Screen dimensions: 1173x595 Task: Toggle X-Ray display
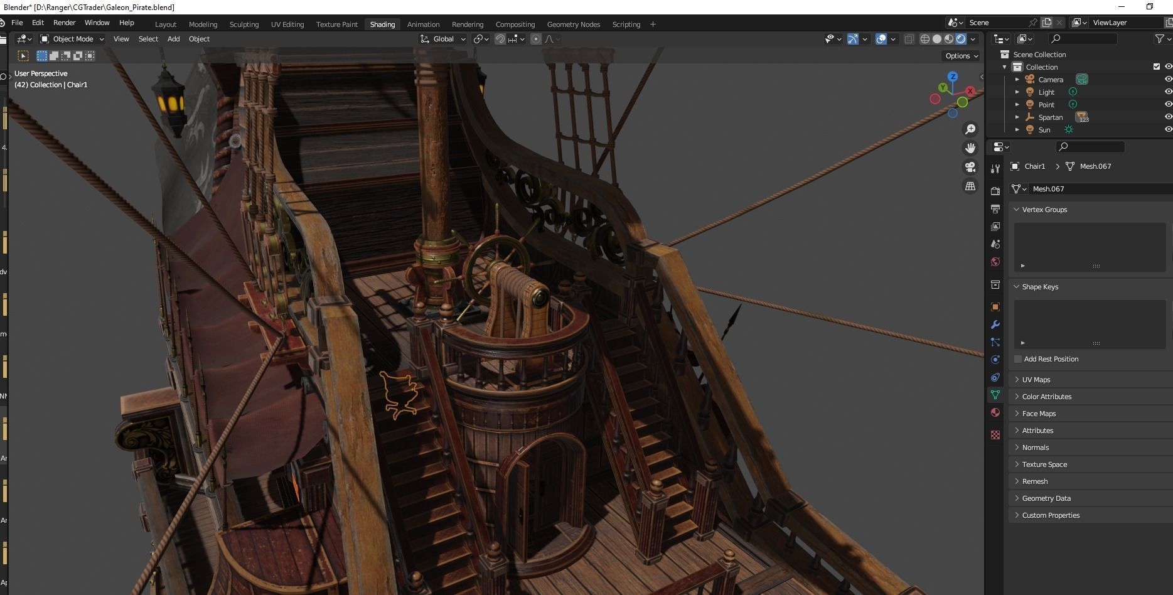(x=909, y=39)
